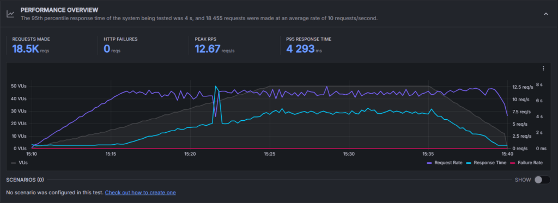Click the P95 RESPONSE TIME 4 293 value
Screen dimensions: 558x203
[300, 48]
